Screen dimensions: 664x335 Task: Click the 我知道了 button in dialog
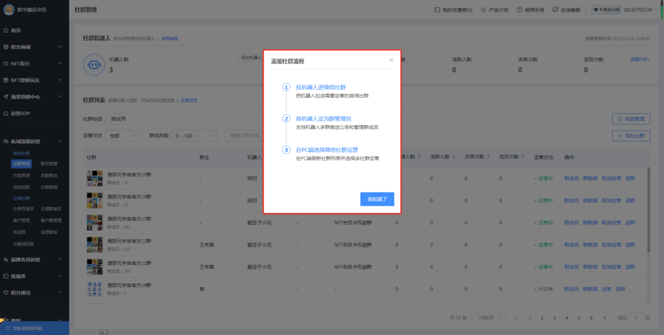pos(377,199)
